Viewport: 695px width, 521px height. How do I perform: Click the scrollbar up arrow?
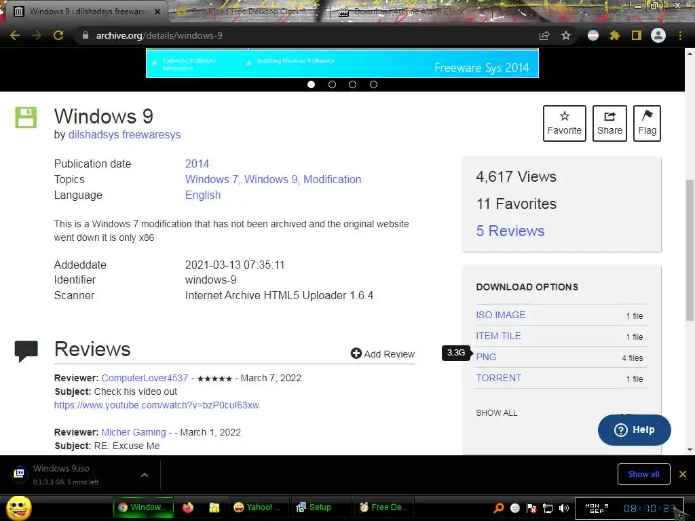tap(690, 53)
